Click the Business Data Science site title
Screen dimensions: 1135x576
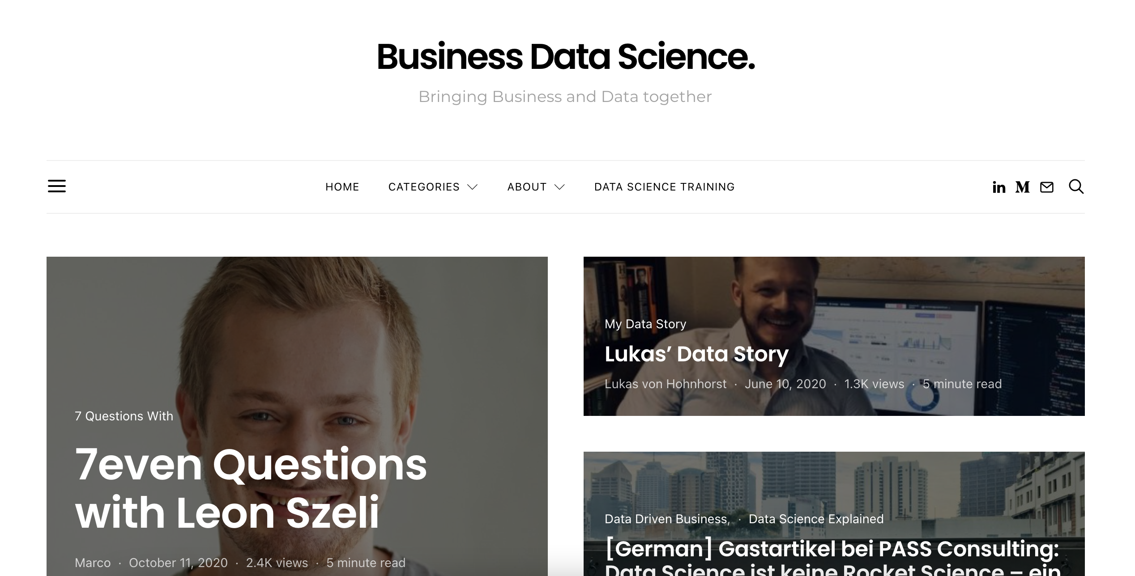566,57
